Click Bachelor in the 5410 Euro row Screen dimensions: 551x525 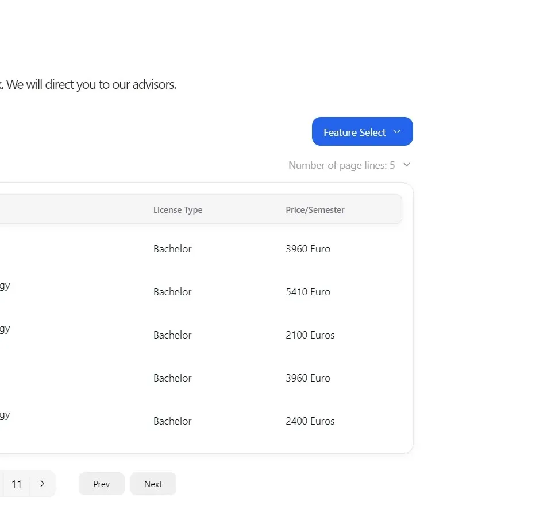coord(172,292)
